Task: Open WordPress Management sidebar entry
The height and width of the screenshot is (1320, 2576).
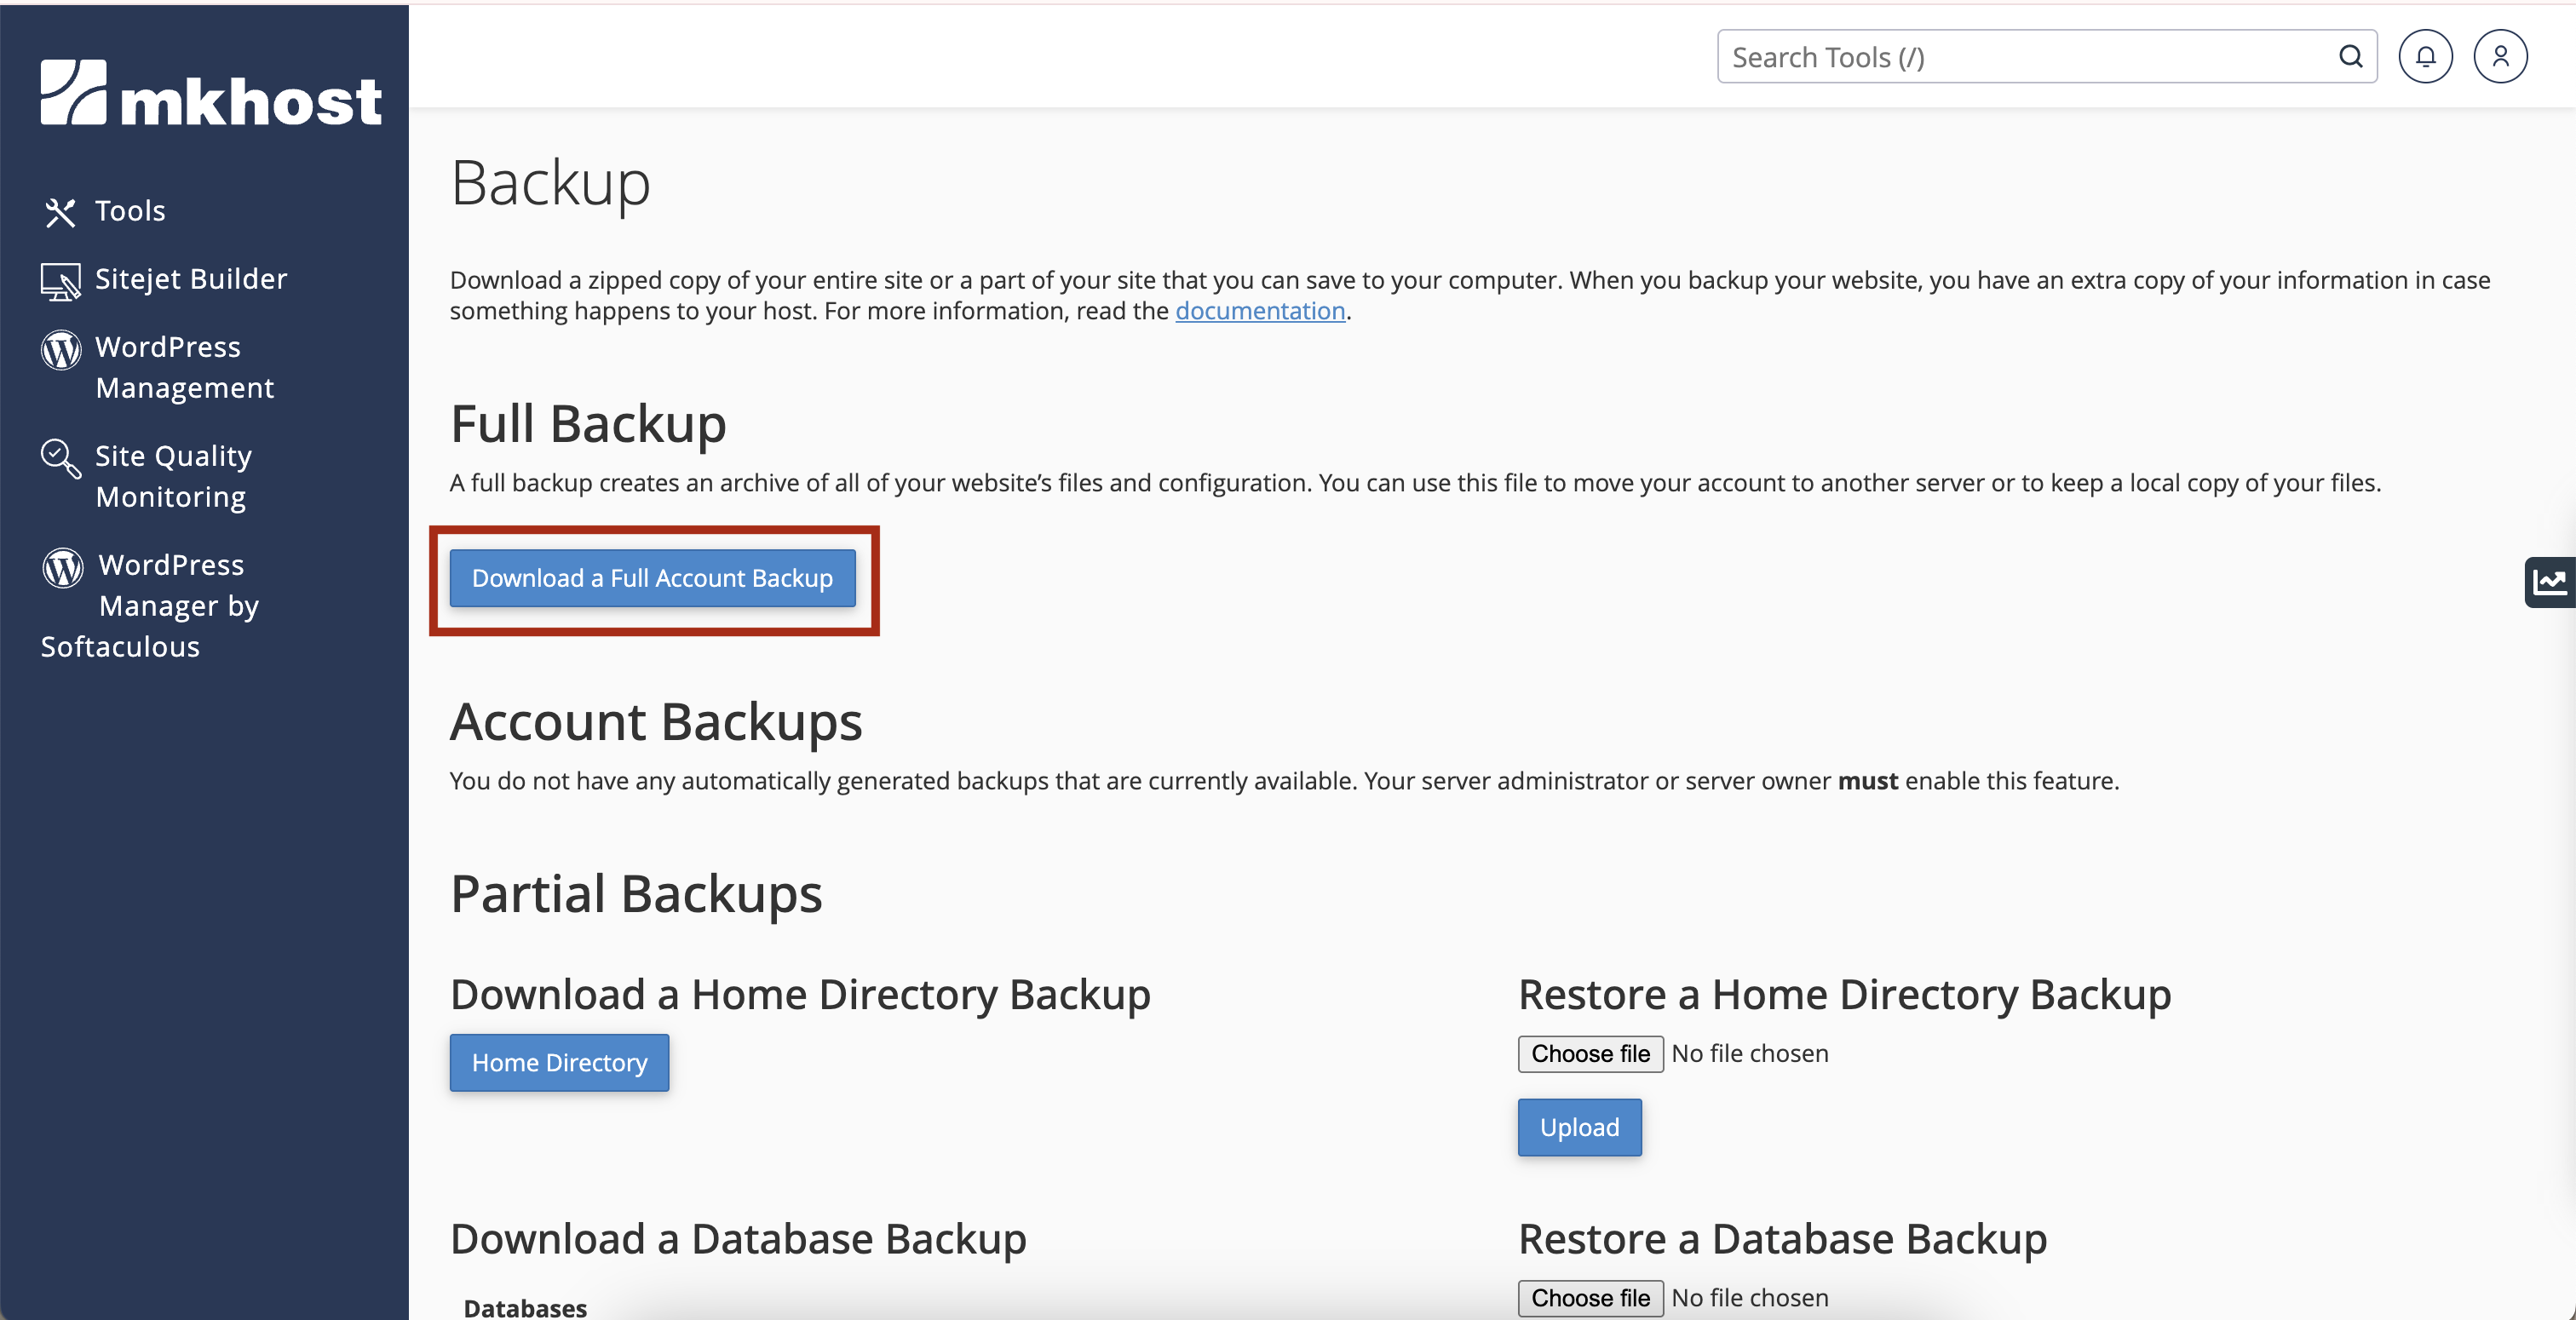Action: click(x=184, y=367)
